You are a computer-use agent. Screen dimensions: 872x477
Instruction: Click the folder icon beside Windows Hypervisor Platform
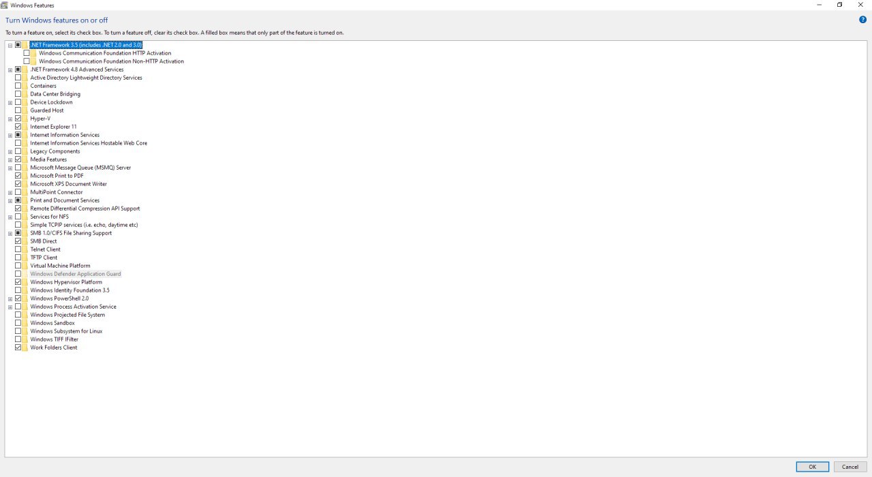tap(26, 282)
